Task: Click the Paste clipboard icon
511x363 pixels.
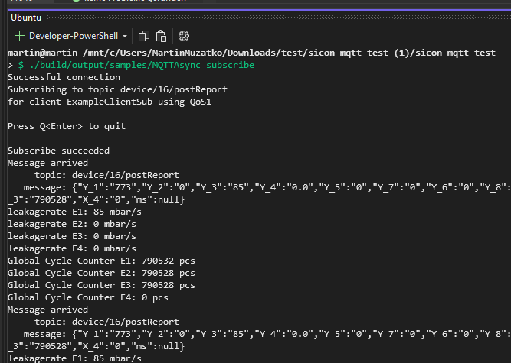Action: [x=161, y=36]
